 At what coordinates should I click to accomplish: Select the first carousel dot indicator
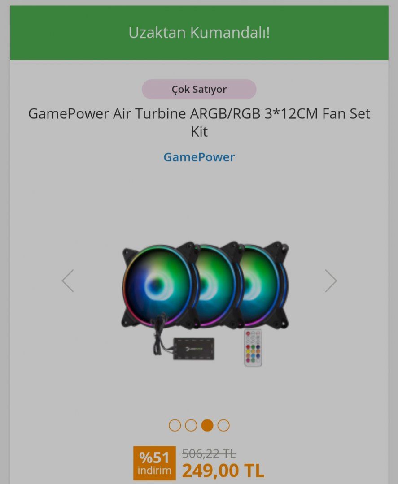coord(175,425)
